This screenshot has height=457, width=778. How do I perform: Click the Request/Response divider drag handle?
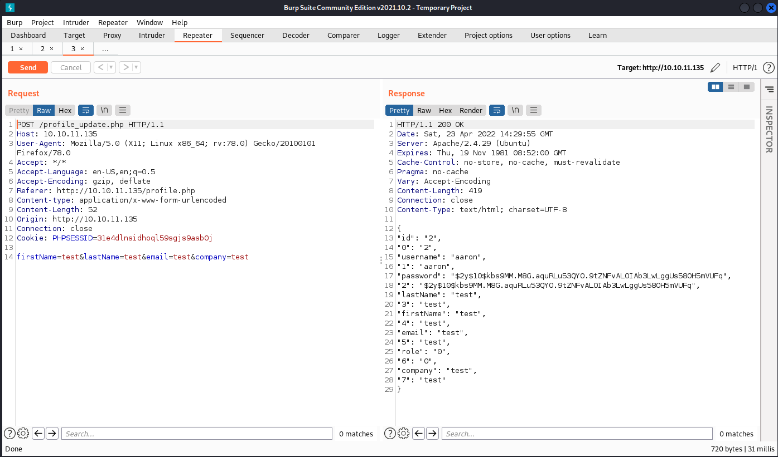coord(381,260)
